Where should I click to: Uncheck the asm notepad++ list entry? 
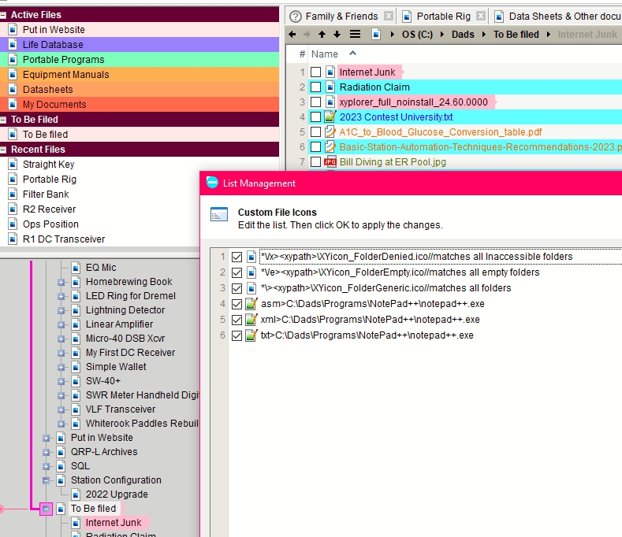click(x=237, y=304)
